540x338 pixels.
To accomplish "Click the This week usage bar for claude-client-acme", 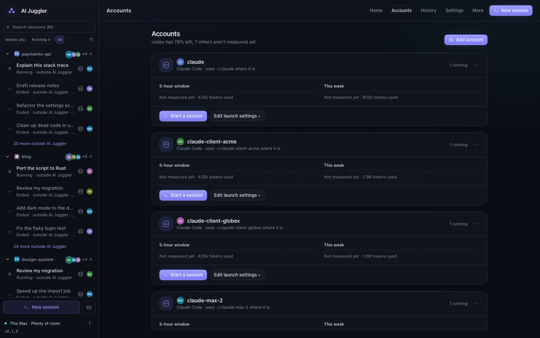I will tap(401, 171).
